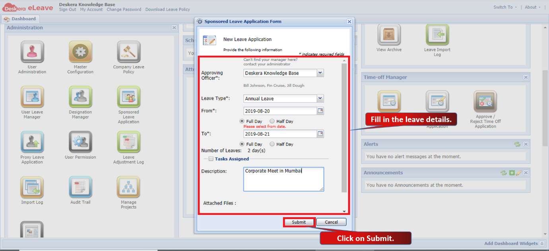Open the About menu
The height and width of the screenshot is (251, 549).
(x=533, y=7)
